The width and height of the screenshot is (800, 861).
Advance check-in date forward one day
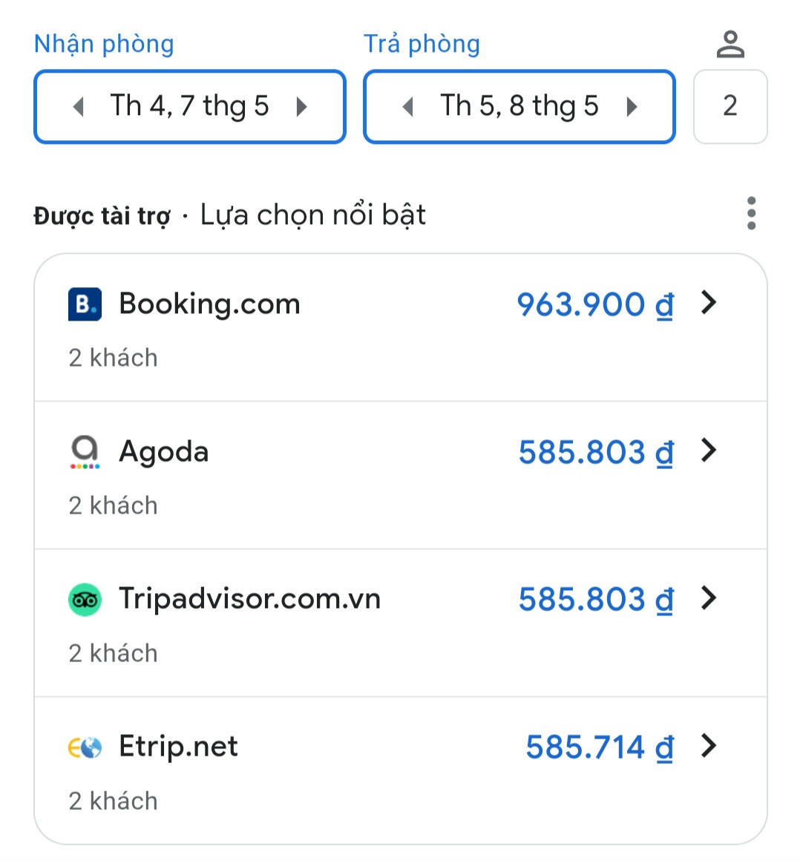tap(301, 107)
